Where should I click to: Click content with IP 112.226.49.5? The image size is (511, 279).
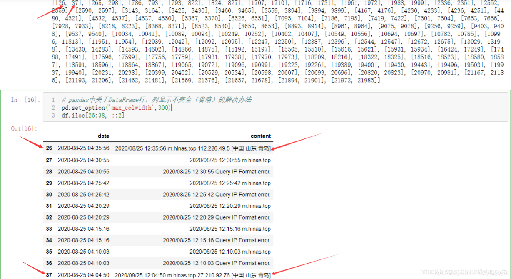193,148
